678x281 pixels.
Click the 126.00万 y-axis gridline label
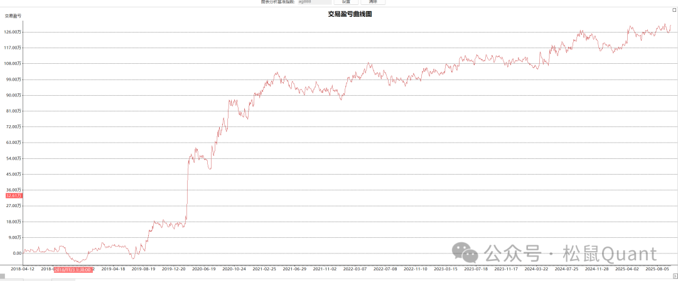tap(13, 32)
